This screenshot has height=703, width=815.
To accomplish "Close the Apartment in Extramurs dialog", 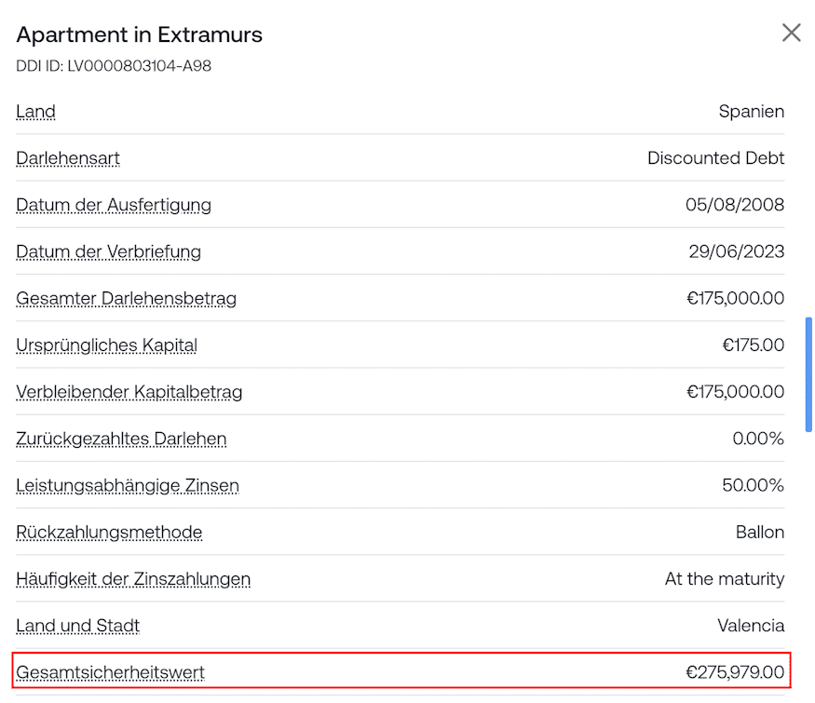I will 791,33.
